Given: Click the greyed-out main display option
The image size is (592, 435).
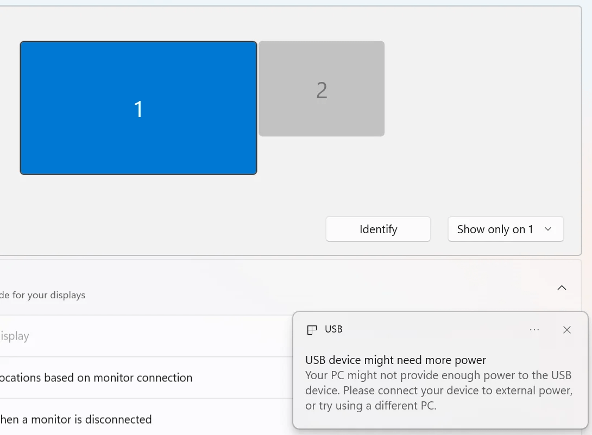Looking at the screenshot, I should (x=15, y=336).
